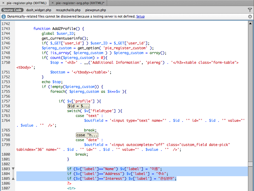Click the wrapped line beginning 'tabindex="36"'

point(99,150)
